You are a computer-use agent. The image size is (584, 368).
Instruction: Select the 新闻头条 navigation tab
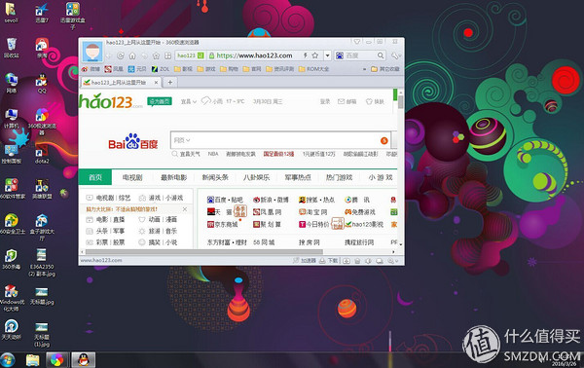coord(215,177)
